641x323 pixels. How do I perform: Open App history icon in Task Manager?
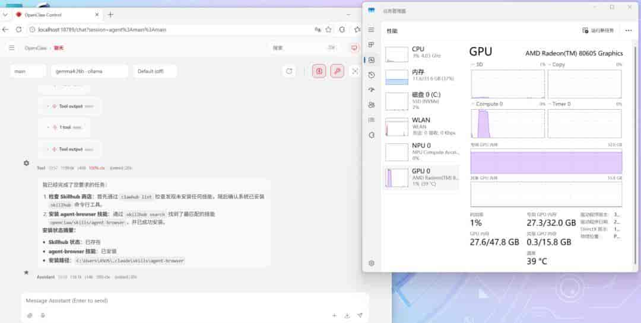(371, 75)
